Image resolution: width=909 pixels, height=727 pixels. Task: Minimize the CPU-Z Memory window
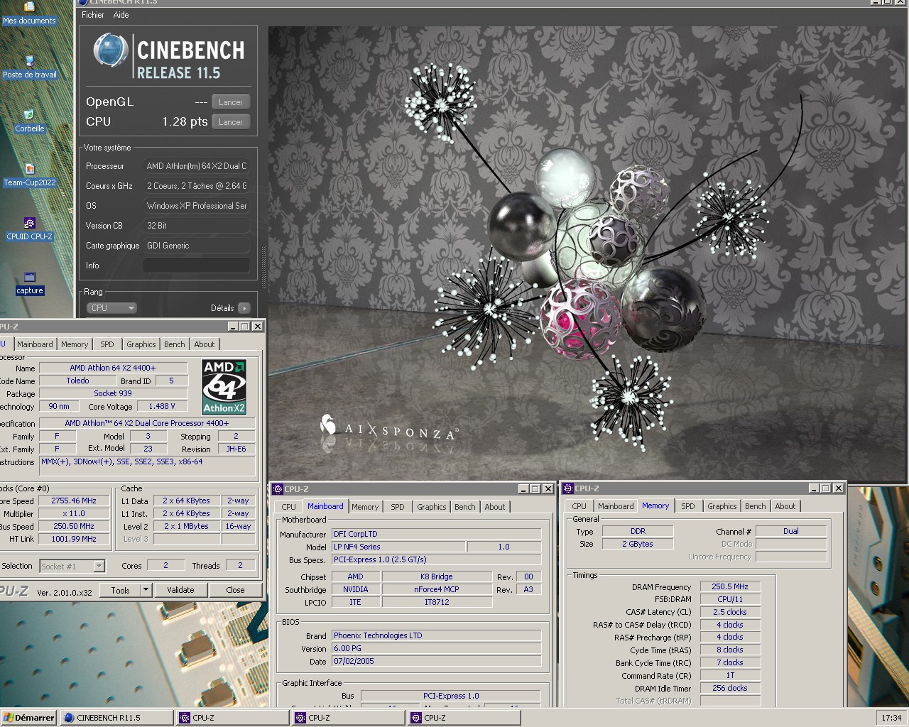pos(814,488)
